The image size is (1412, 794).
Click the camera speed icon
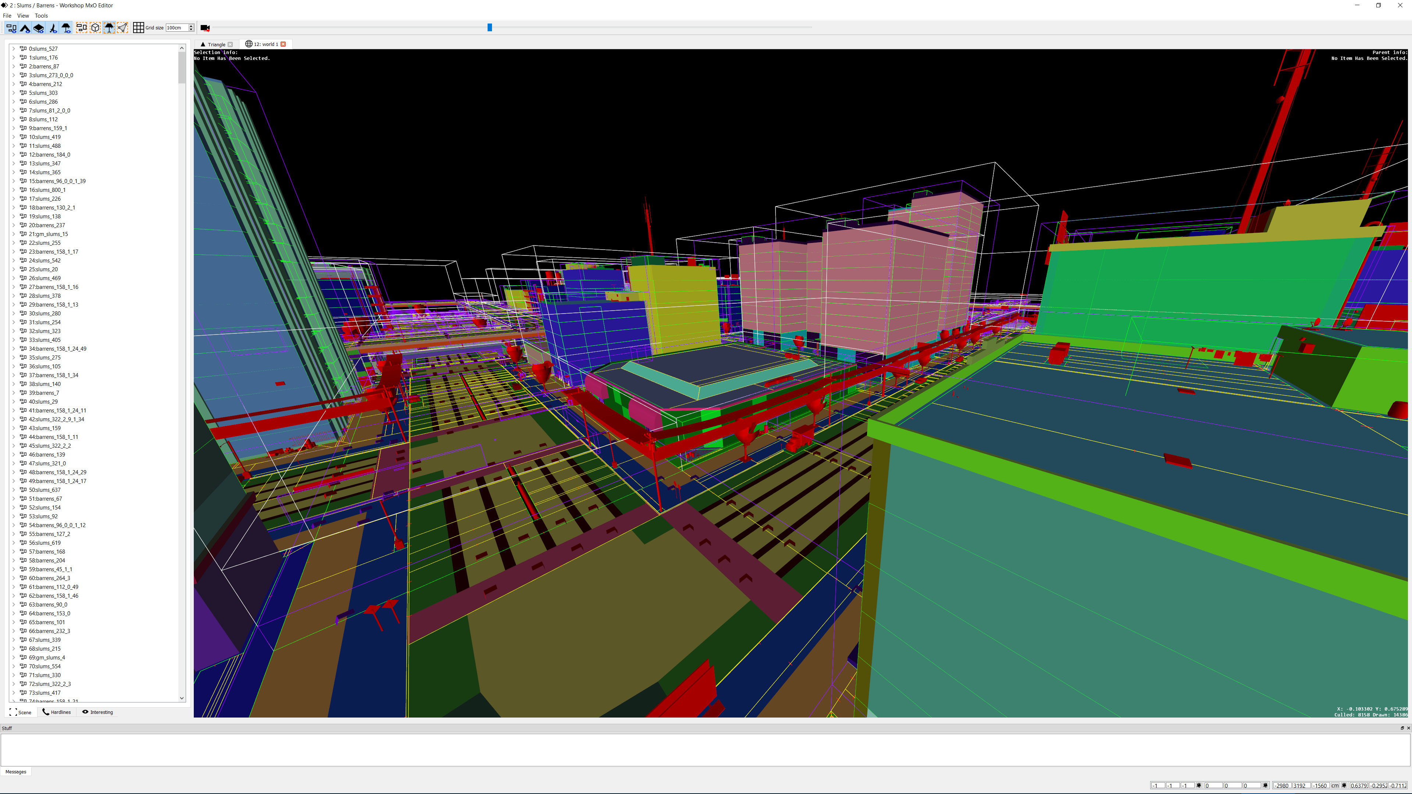click(205, 28)
